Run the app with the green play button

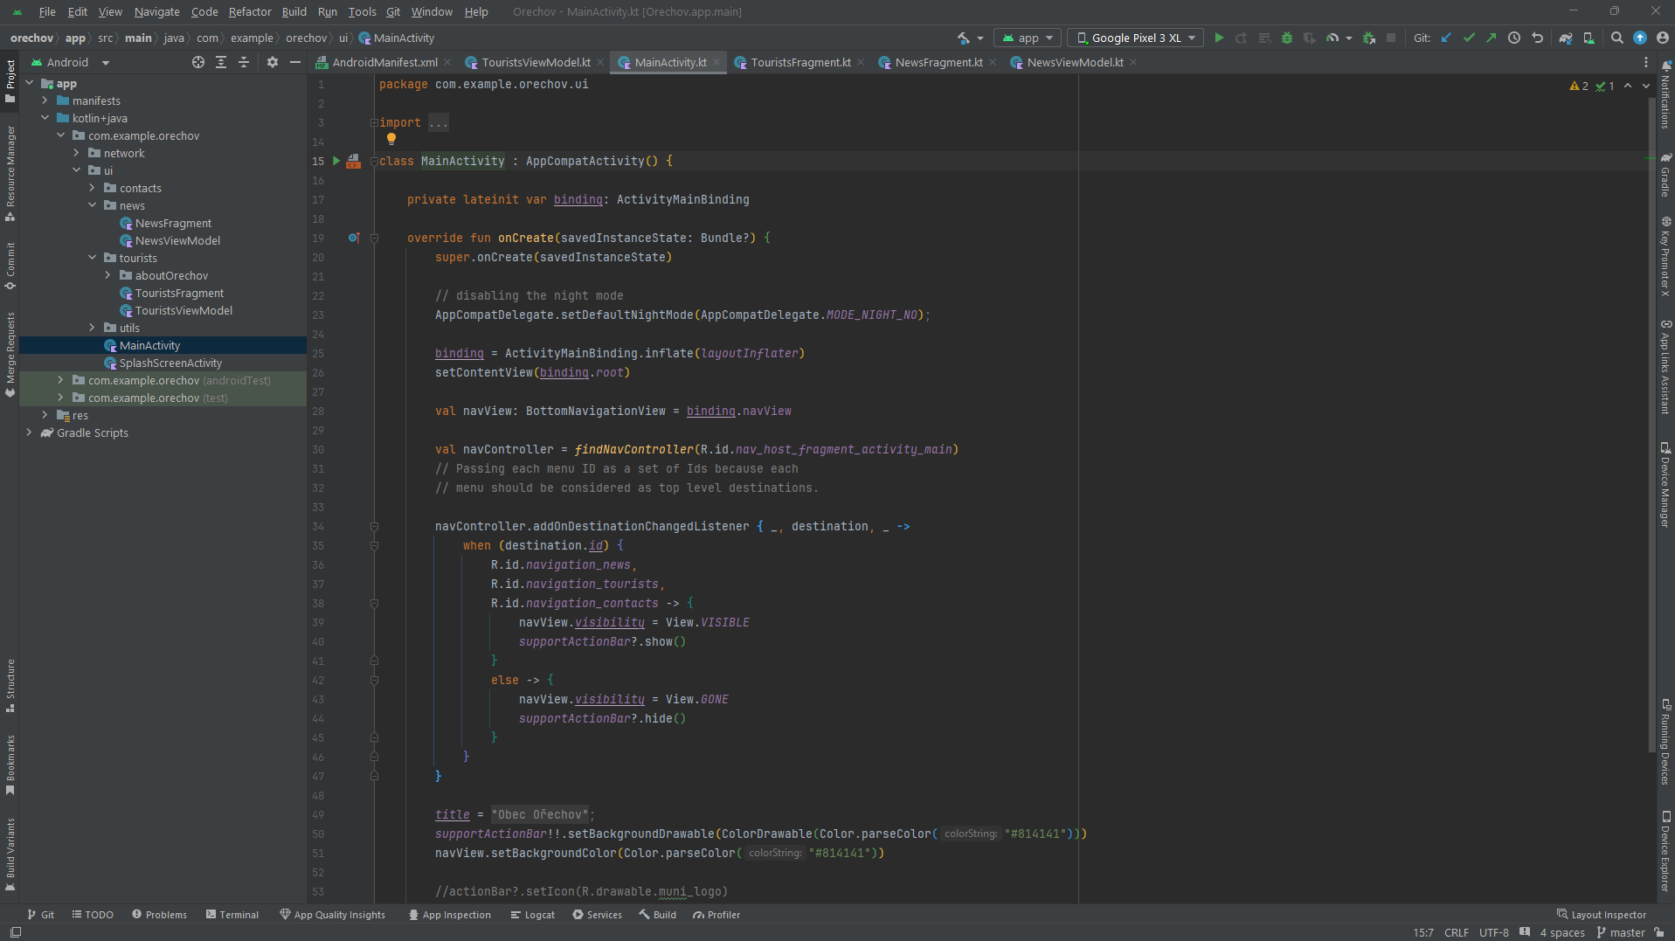(1219, 38)
